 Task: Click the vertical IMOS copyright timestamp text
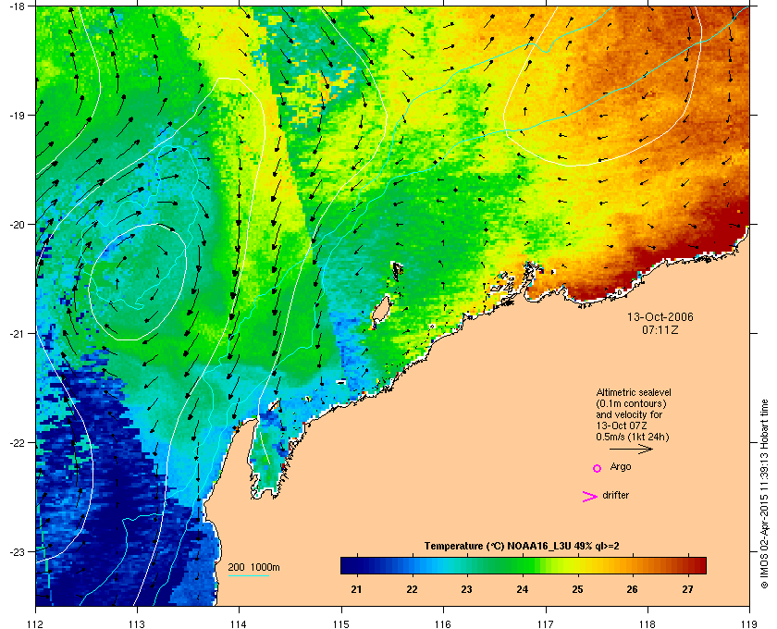(764, 496)
